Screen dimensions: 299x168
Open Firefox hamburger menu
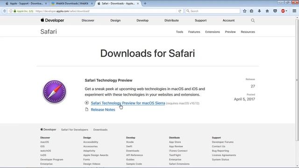tap(294, 11)
